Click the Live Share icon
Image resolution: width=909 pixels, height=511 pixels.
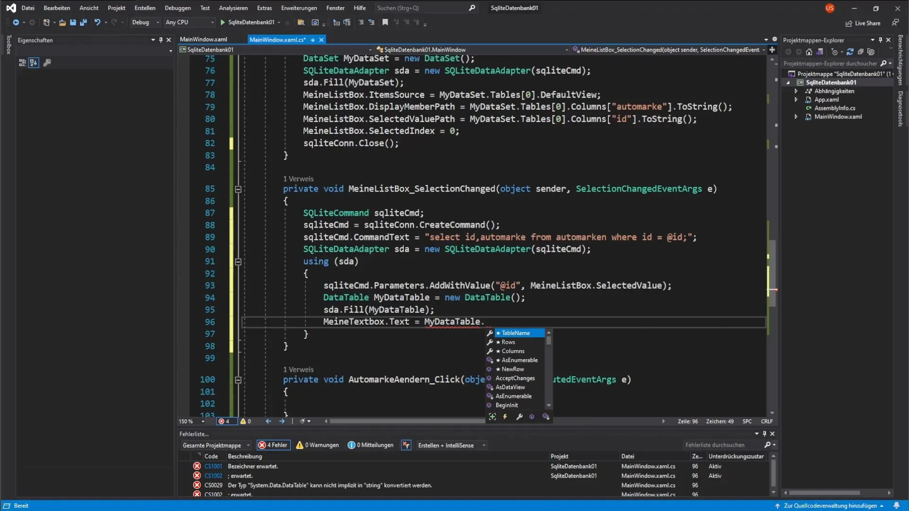click(863, 23)
